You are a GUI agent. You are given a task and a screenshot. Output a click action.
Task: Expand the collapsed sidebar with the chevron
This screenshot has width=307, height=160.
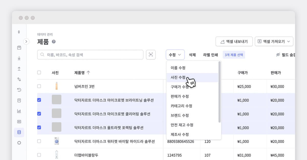26,41
